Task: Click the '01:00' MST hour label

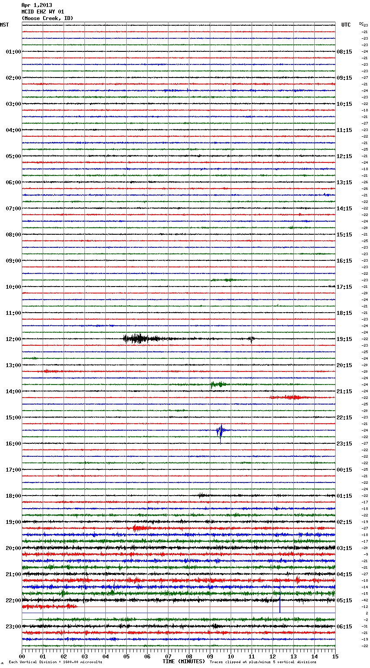Action: click(x=13, y=52)
